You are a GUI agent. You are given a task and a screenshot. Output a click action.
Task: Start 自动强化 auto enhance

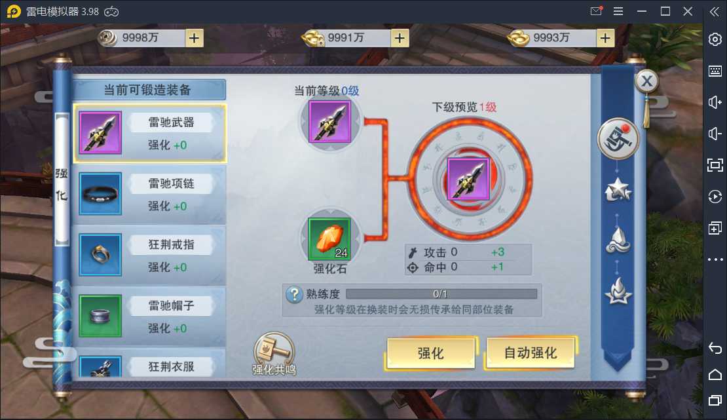click(x=531, y=353)
